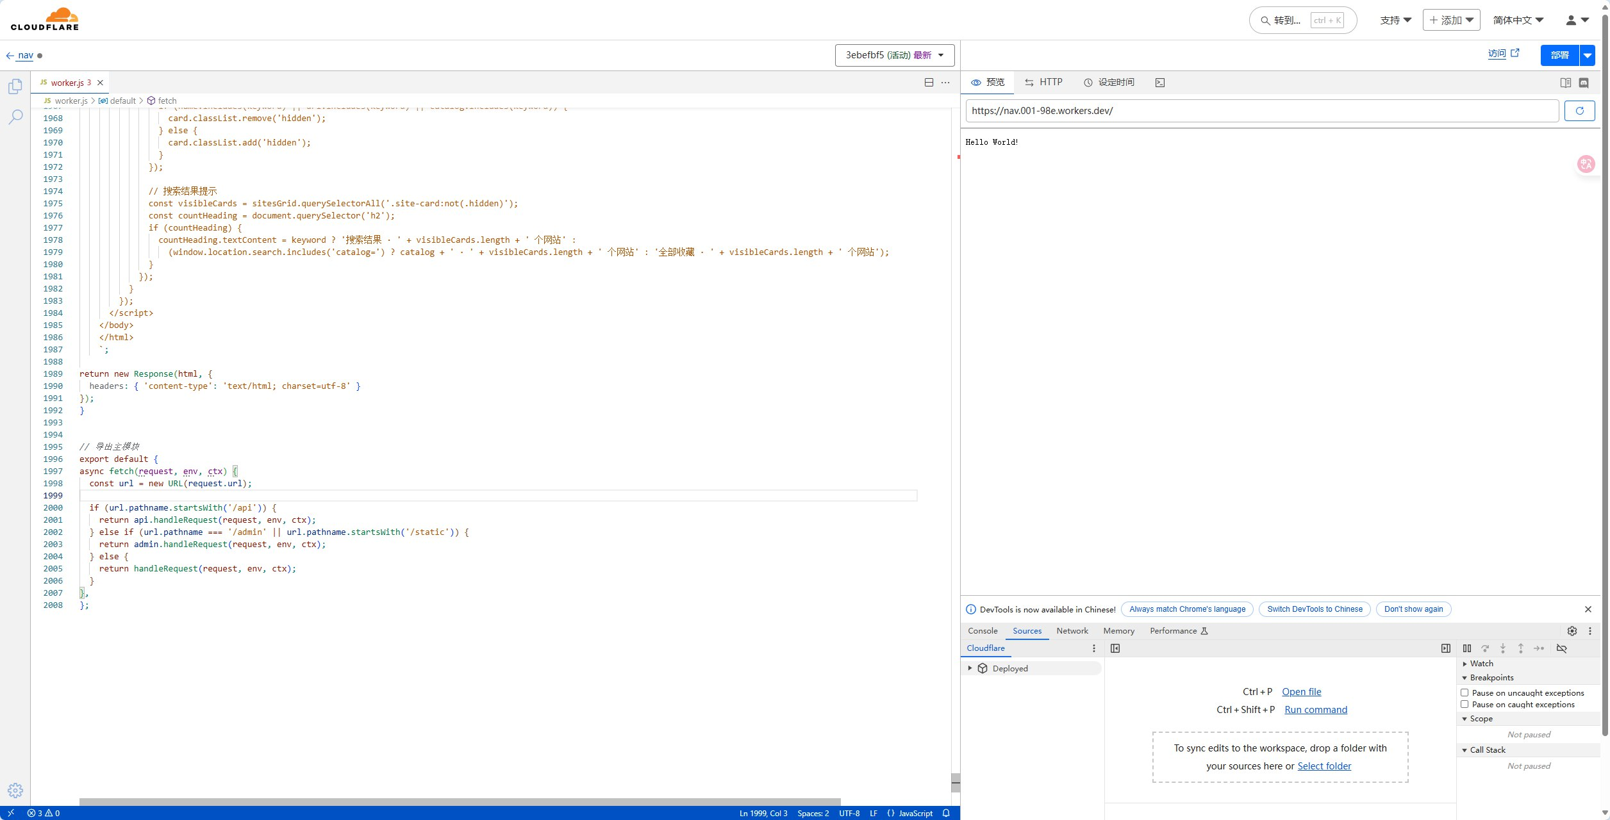Image resolution: width=1610 pixels, height=820 pixels.
Task: Click deactivate breakpoints icon
Action: tap(1562, 648)
